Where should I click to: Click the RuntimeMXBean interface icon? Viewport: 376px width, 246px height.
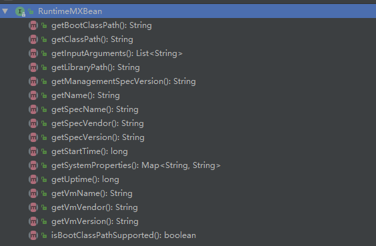(20, 11)
